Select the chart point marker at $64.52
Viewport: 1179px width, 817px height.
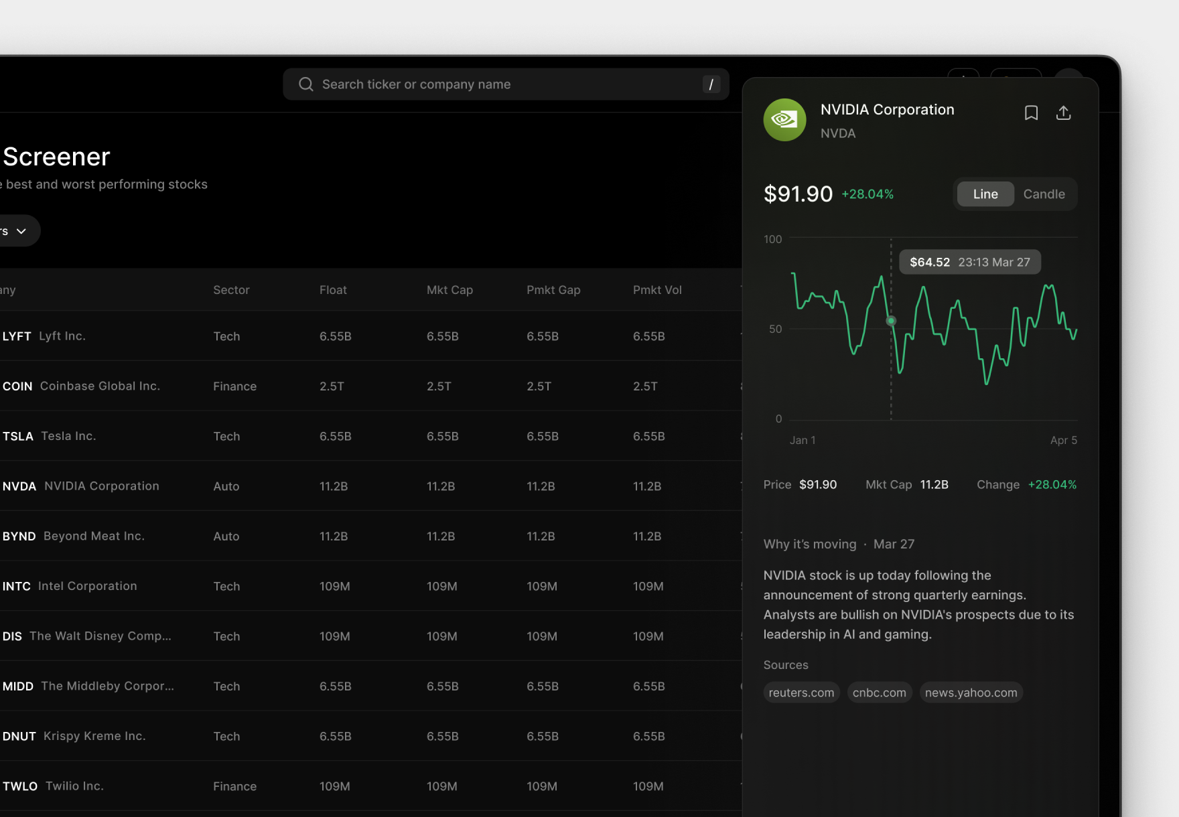point(891,321)
